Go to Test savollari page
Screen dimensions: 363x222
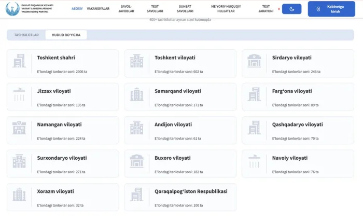click(155, 9)
